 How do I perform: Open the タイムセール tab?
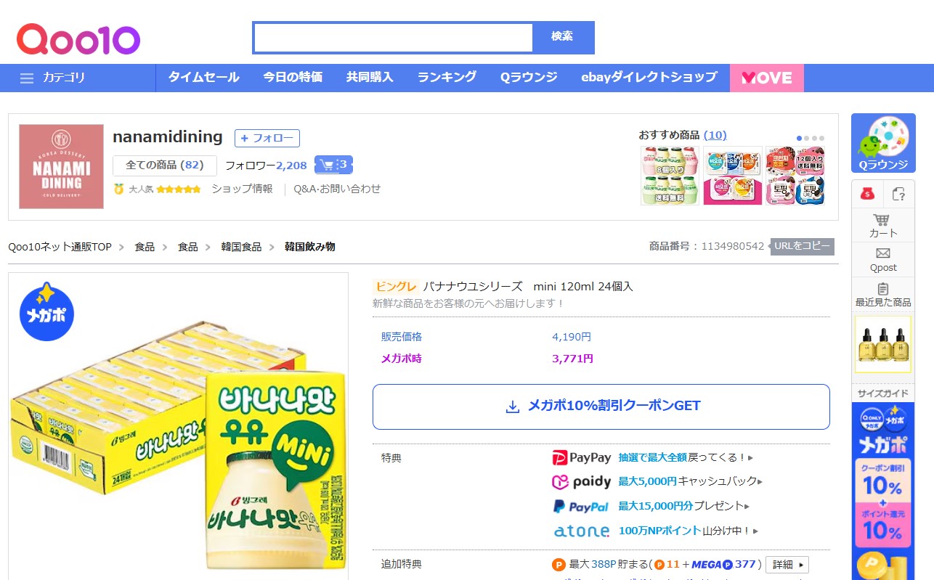pos(203,77)
